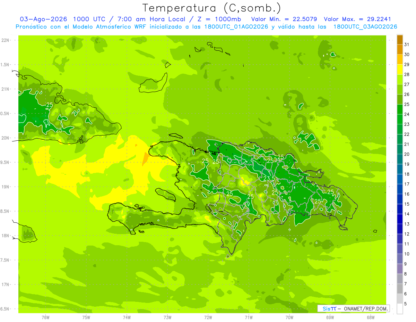Click the '20N' latitude label
The image size is (416, 322).
click(6, 138)
